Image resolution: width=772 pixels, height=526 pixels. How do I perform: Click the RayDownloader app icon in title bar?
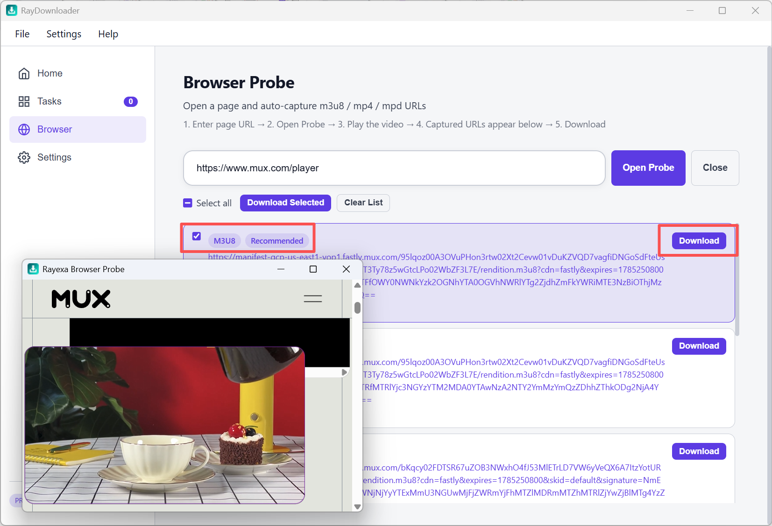pyautogui.click(x=12, y=10)
